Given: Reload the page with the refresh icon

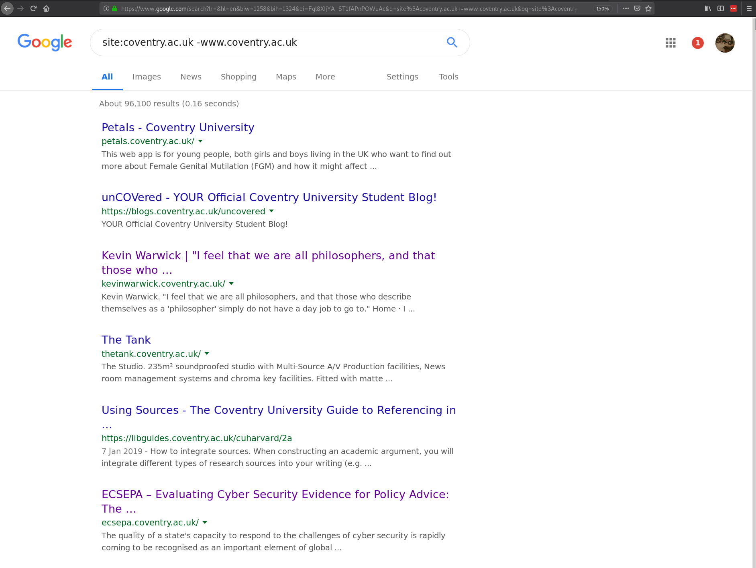Looking at the screenshot, I should tap(33, 8).
